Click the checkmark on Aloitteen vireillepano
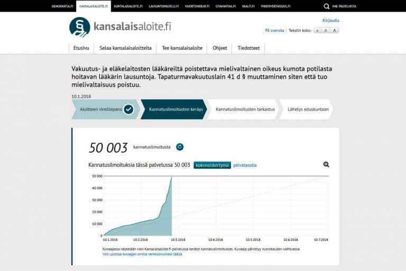This screenshot has height=271, width=406. tap(129, 109)
